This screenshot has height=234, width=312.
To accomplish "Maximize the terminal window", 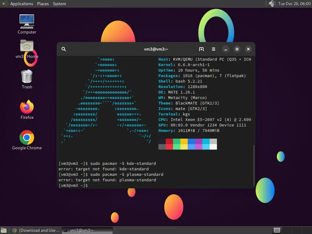I will [x=237, y=49].
